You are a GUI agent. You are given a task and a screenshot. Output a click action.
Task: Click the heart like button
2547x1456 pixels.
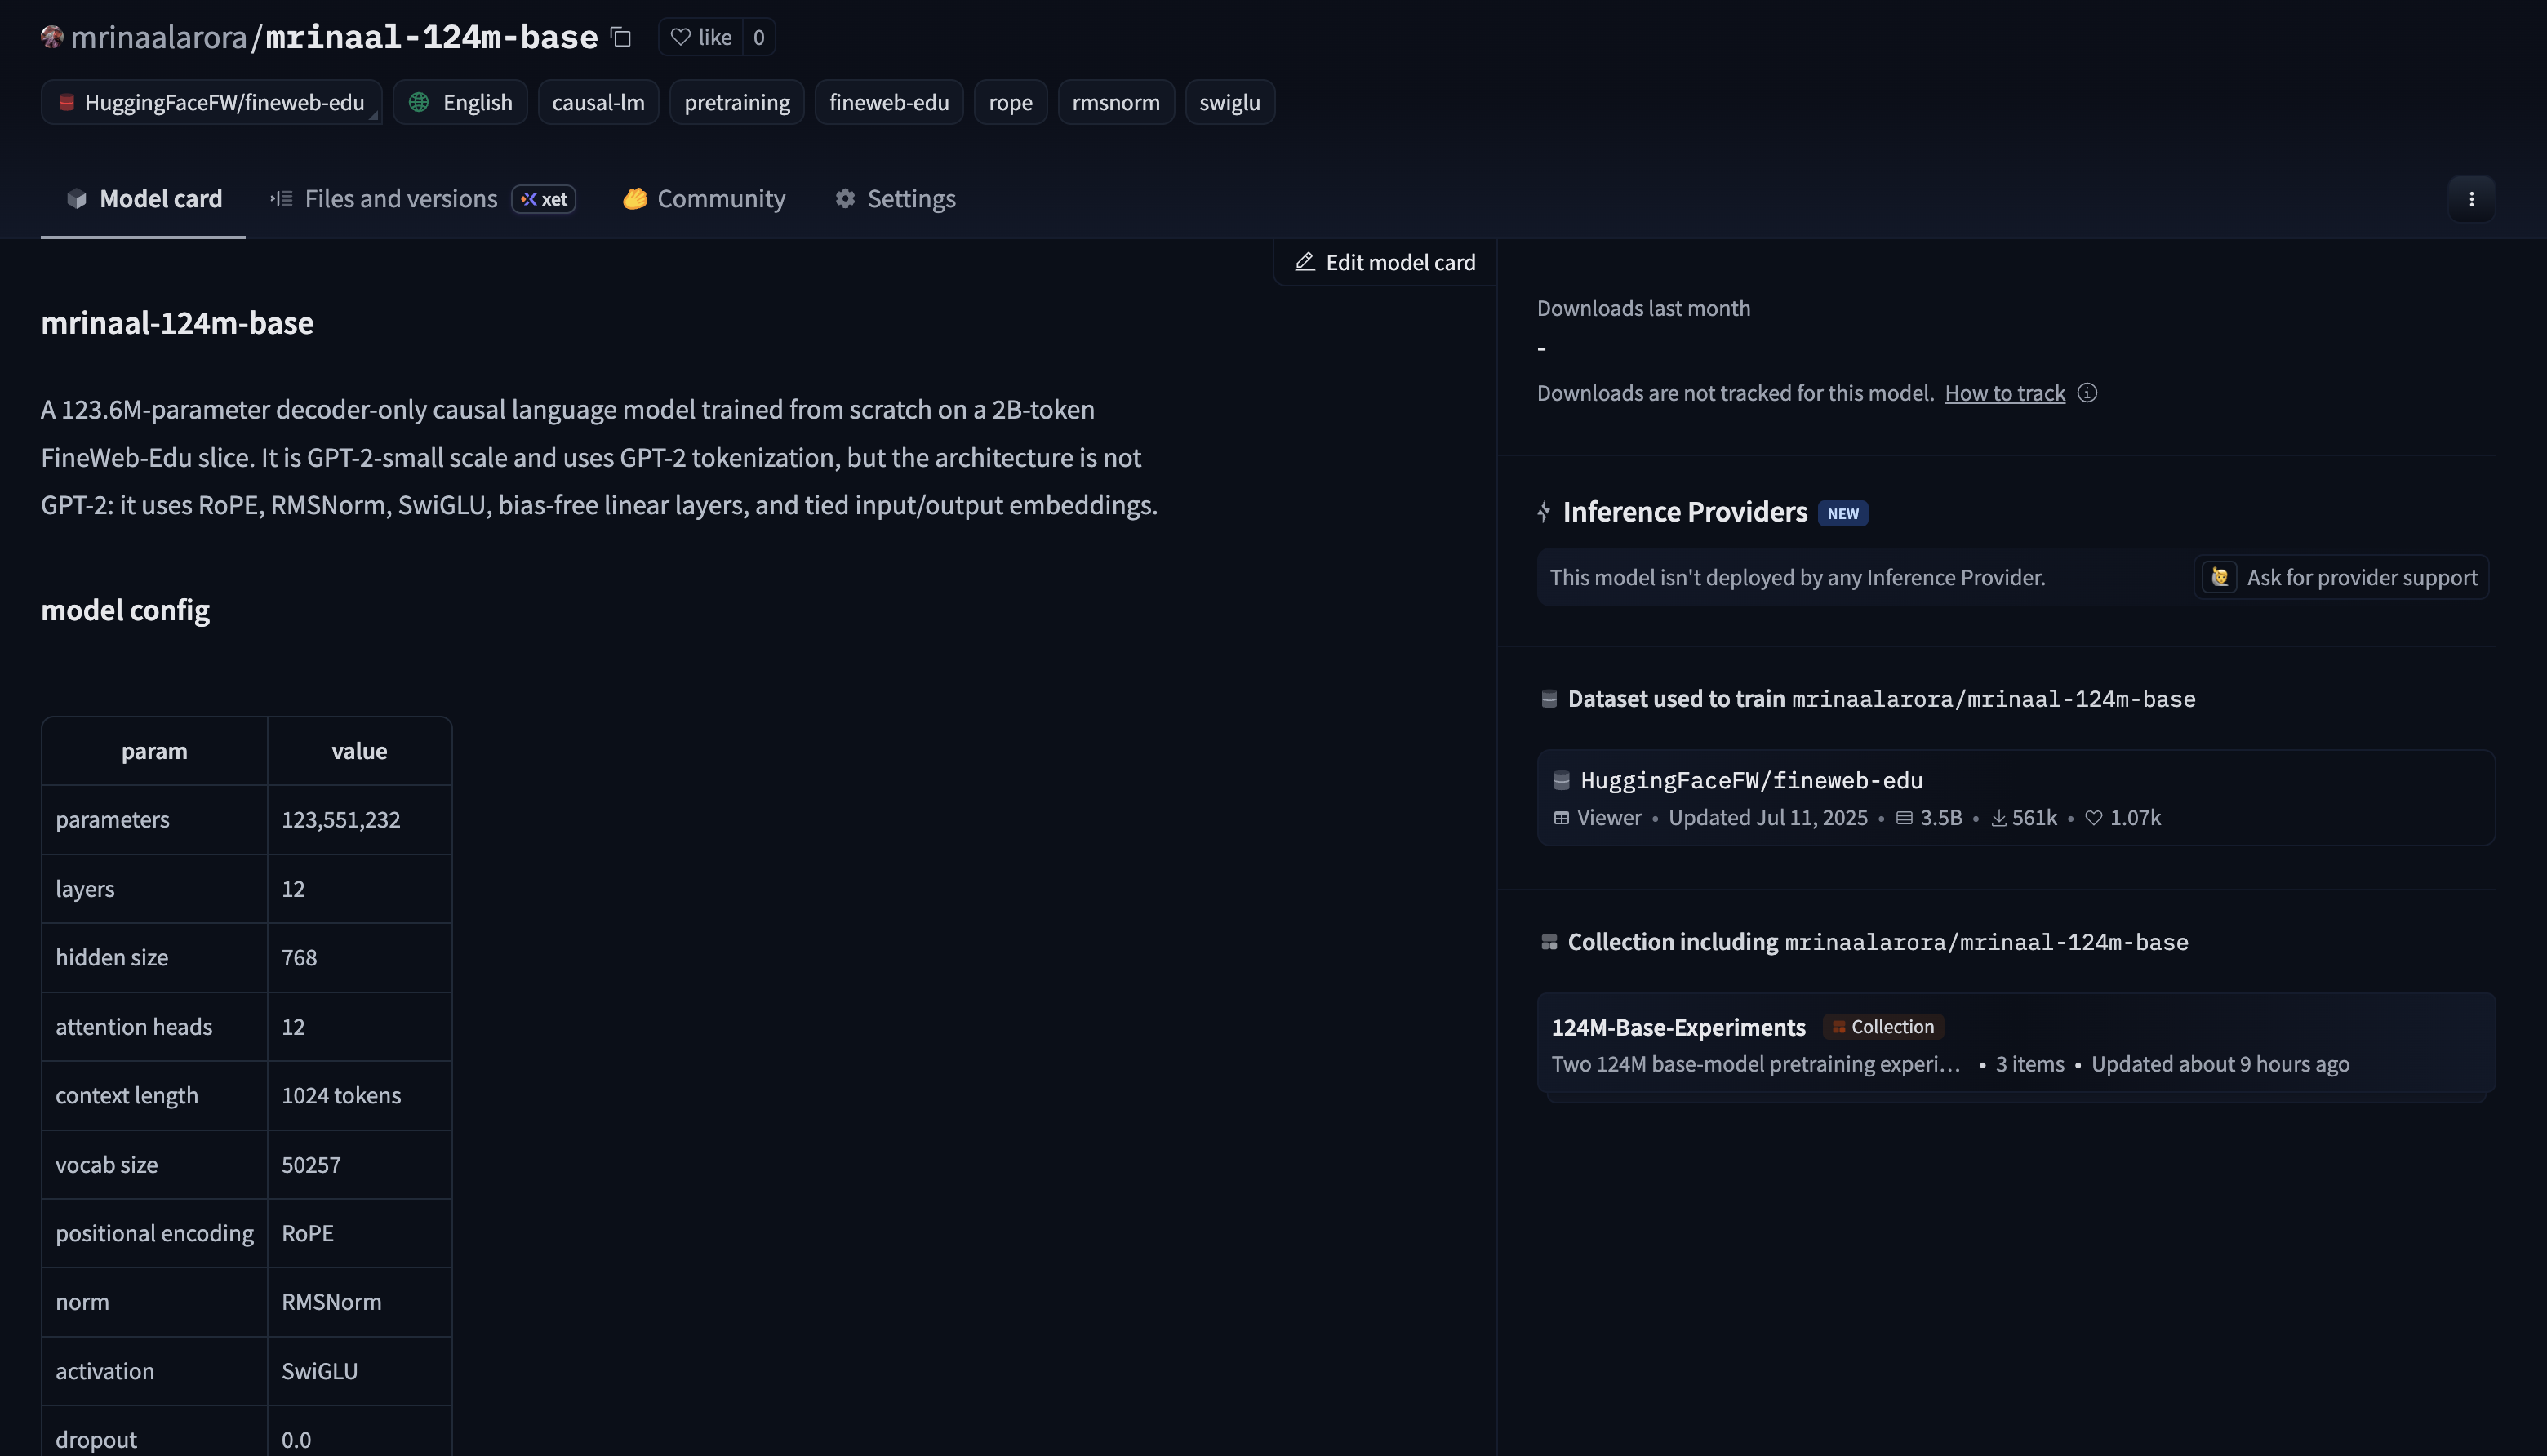point(701,37)
